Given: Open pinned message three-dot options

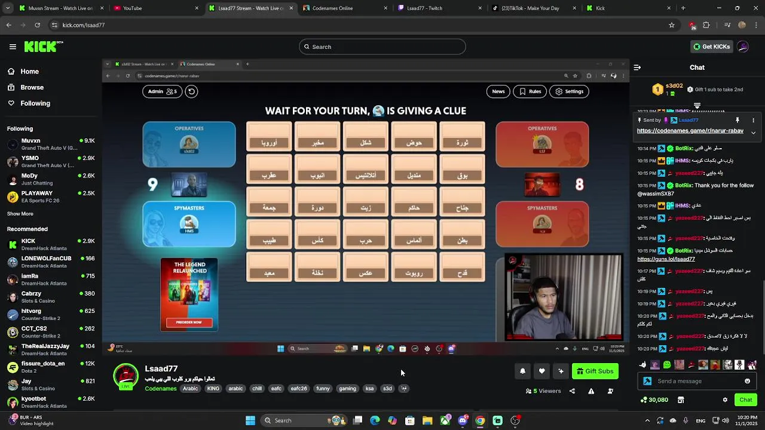Looking at the screenshot, I should 753,120.
